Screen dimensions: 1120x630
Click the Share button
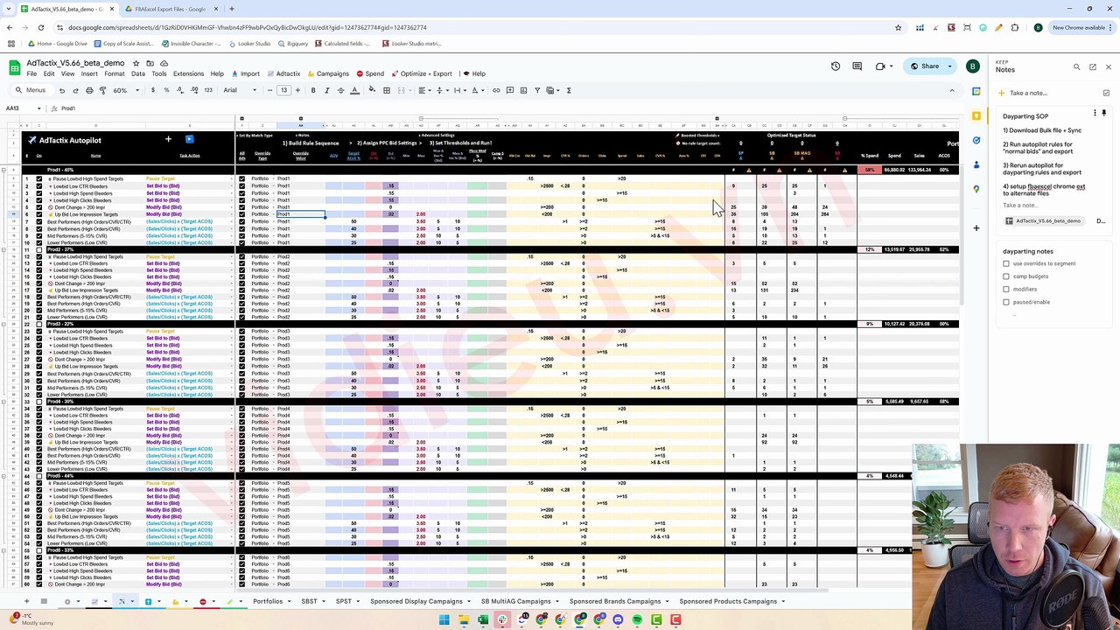click(924, 66)
